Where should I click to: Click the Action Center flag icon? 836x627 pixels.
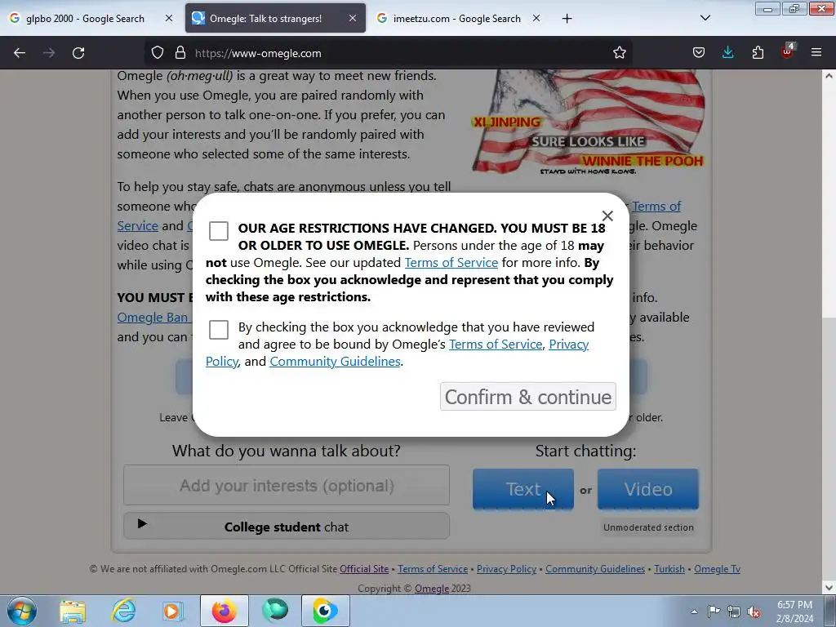point(714,611)
